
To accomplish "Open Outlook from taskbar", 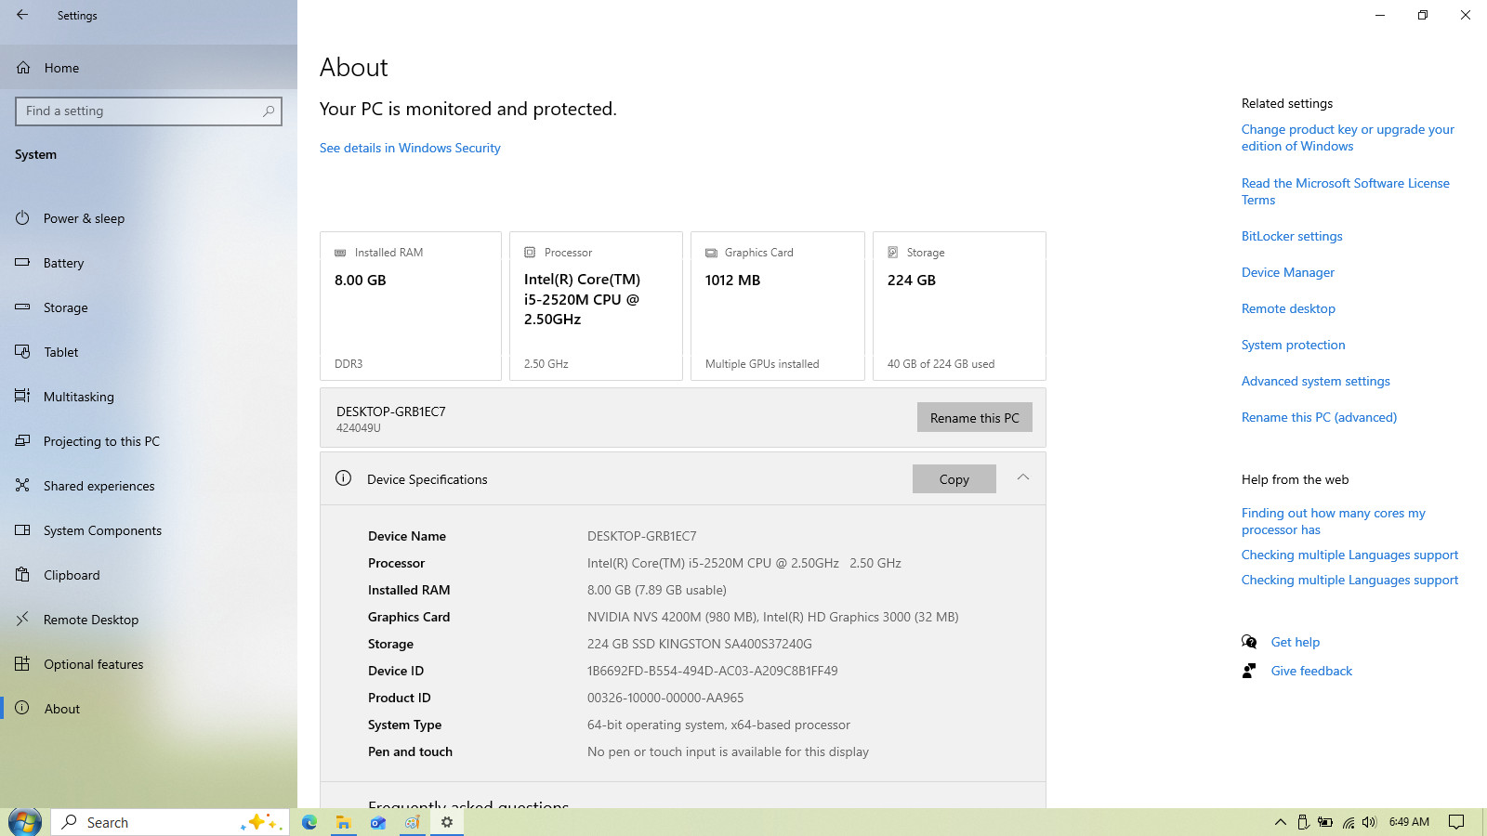I will (x=377, y=822).
